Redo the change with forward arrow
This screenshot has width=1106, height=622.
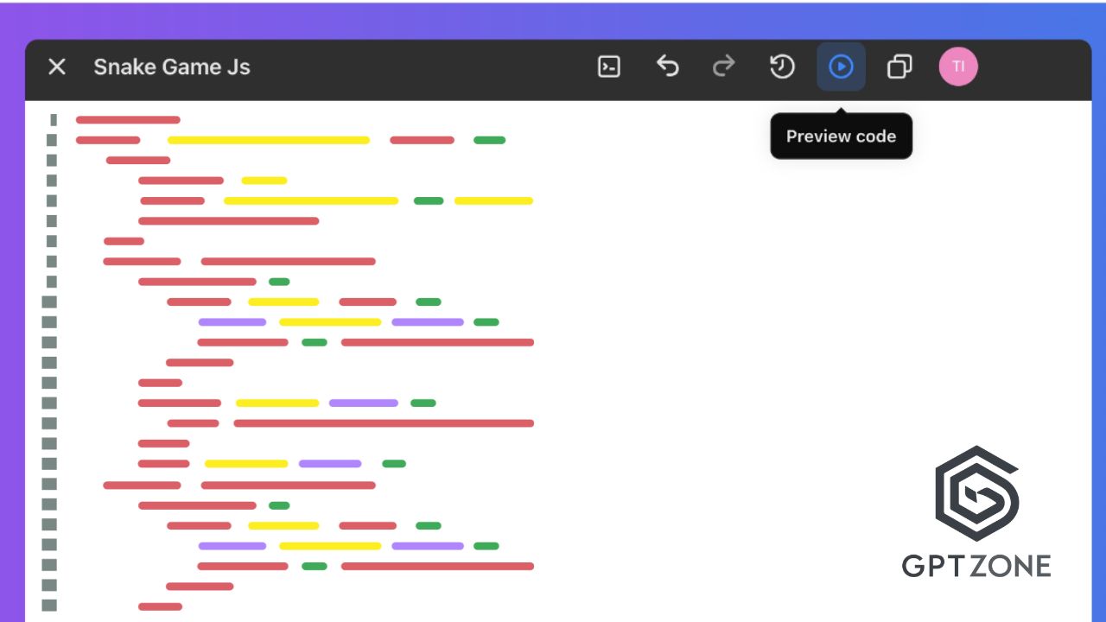pos(724,67)
